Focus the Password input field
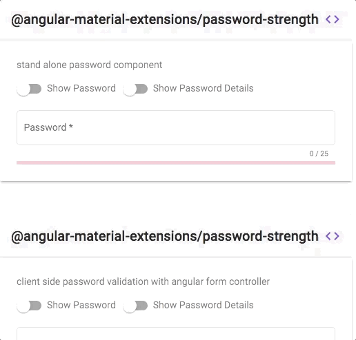This screenshot has width=356, height=340. 176,127
